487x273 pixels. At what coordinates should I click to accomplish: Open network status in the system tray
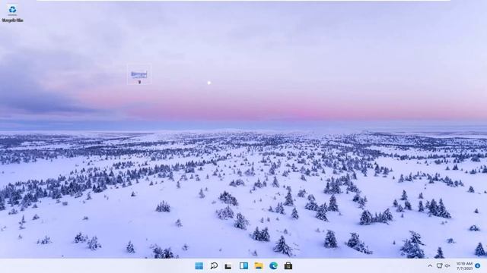[x=440, y=266]
